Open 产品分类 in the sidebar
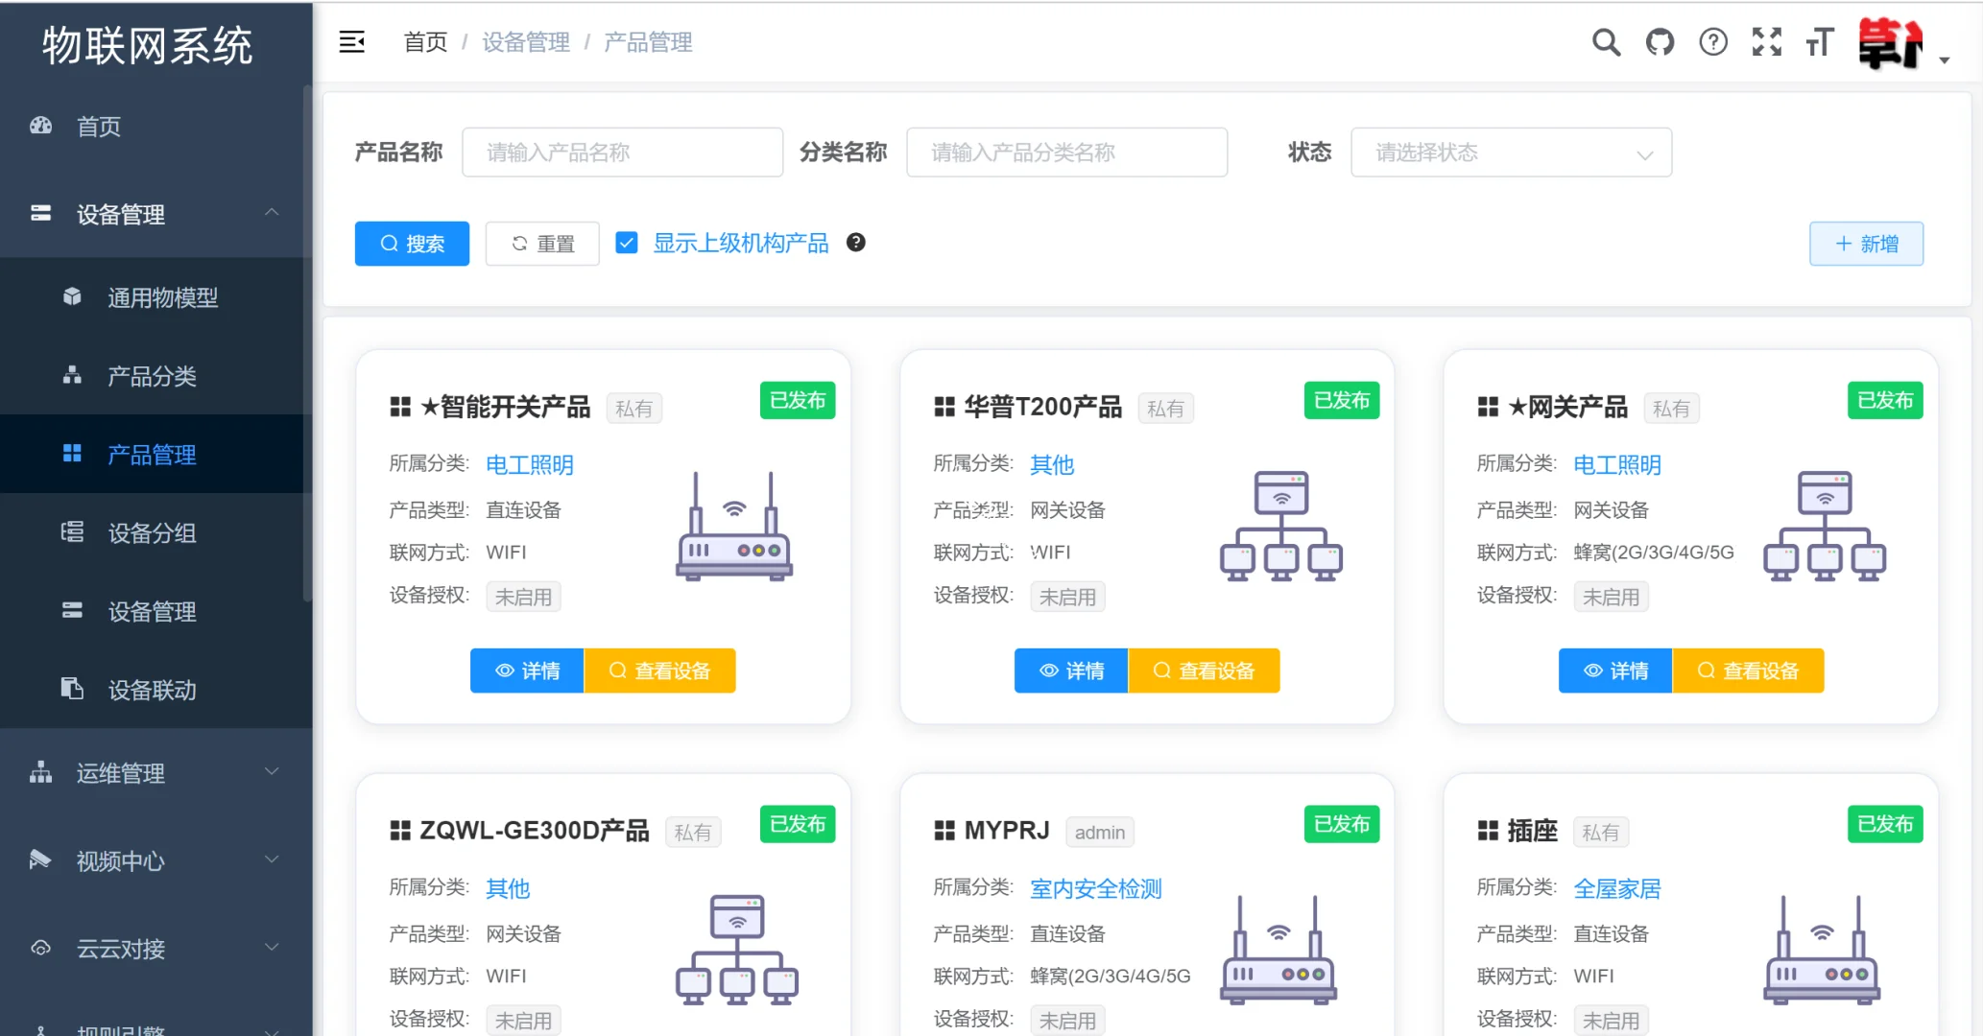 click(x=152, y=376)
